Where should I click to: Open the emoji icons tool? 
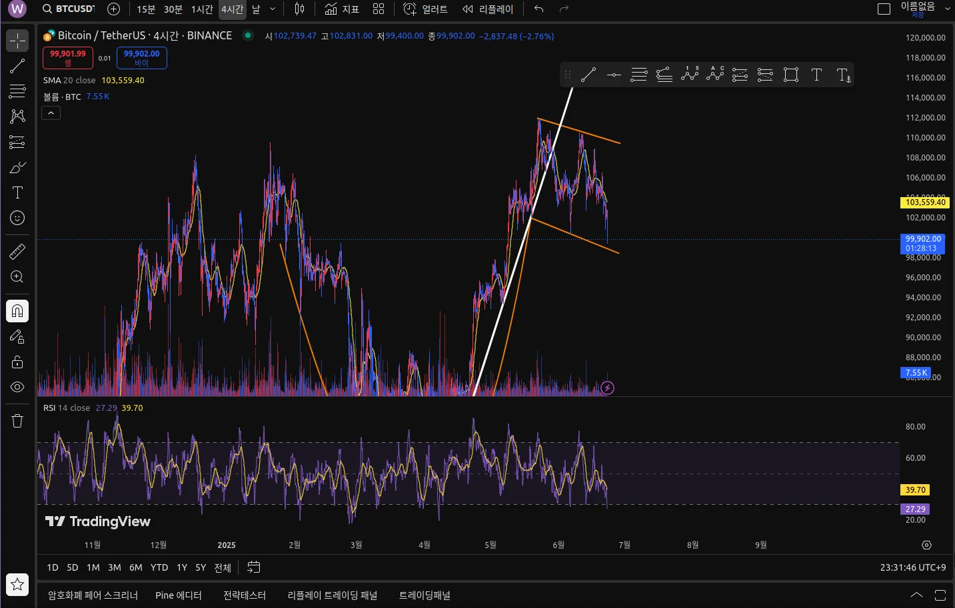pos(17,218)
